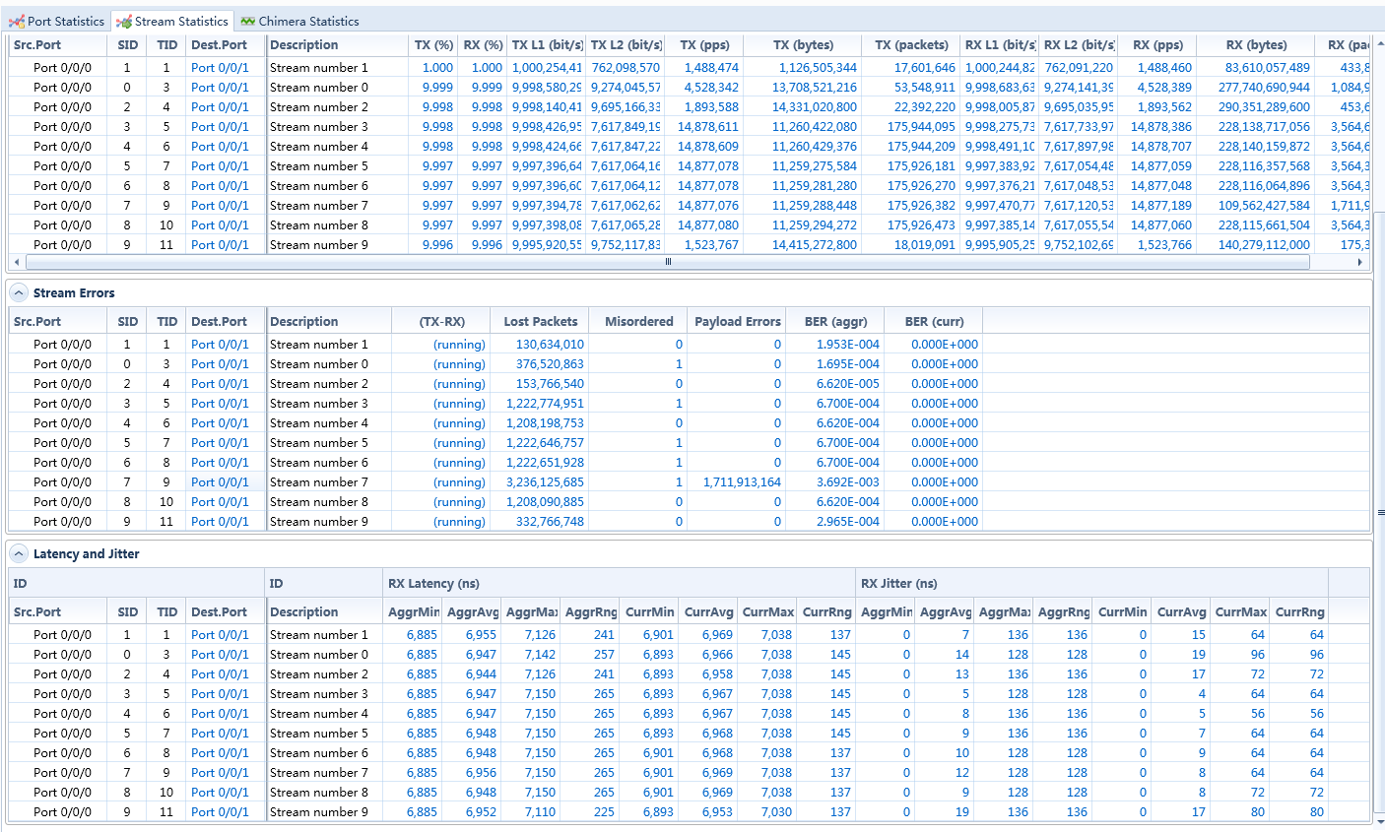
Task: Select AggrAvg latency value 6,955
Action: click(481, 635)
